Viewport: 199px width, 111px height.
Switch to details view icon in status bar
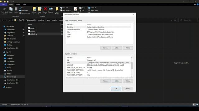pos(194,104)
